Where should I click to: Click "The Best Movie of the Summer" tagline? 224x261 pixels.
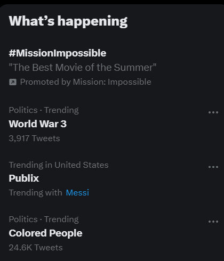point(83,68)
